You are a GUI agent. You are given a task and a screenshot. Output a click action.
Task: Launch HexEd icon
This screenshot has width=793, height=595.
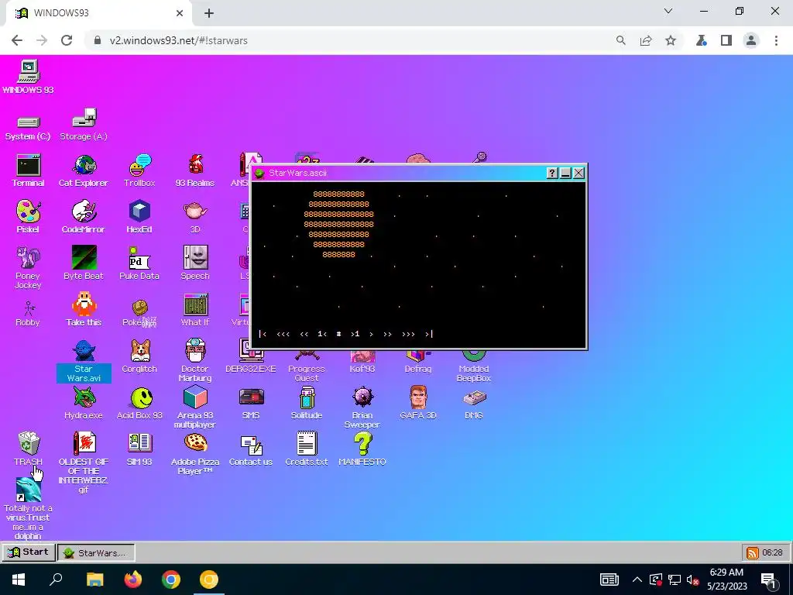(139, 212)
